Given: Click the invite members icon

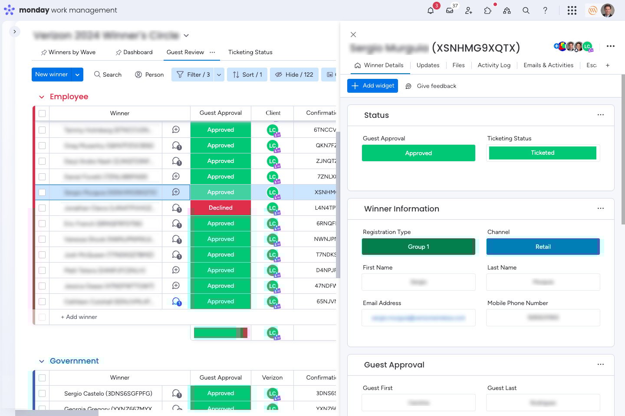Looking at the screenshot, I should (x=469, y=10).
